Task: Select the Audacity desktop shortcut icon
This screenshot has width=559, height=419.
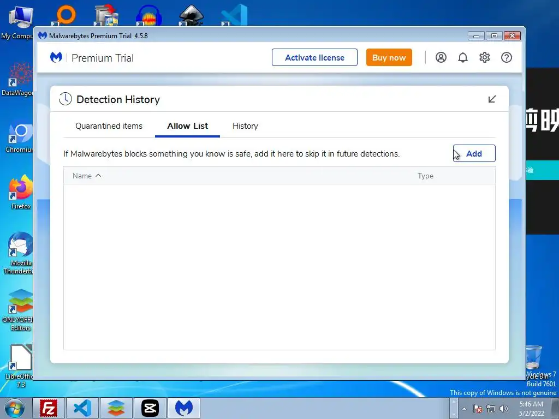Action: point(149,16)
